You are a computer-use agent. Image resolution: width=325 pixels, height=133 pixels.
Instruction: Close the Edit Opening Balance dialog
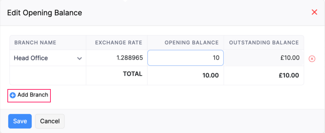314,12
